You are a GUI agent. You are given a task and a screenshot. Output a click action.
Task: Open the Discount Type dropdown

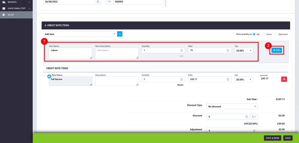pyautogui.click(x=232, y=107)
